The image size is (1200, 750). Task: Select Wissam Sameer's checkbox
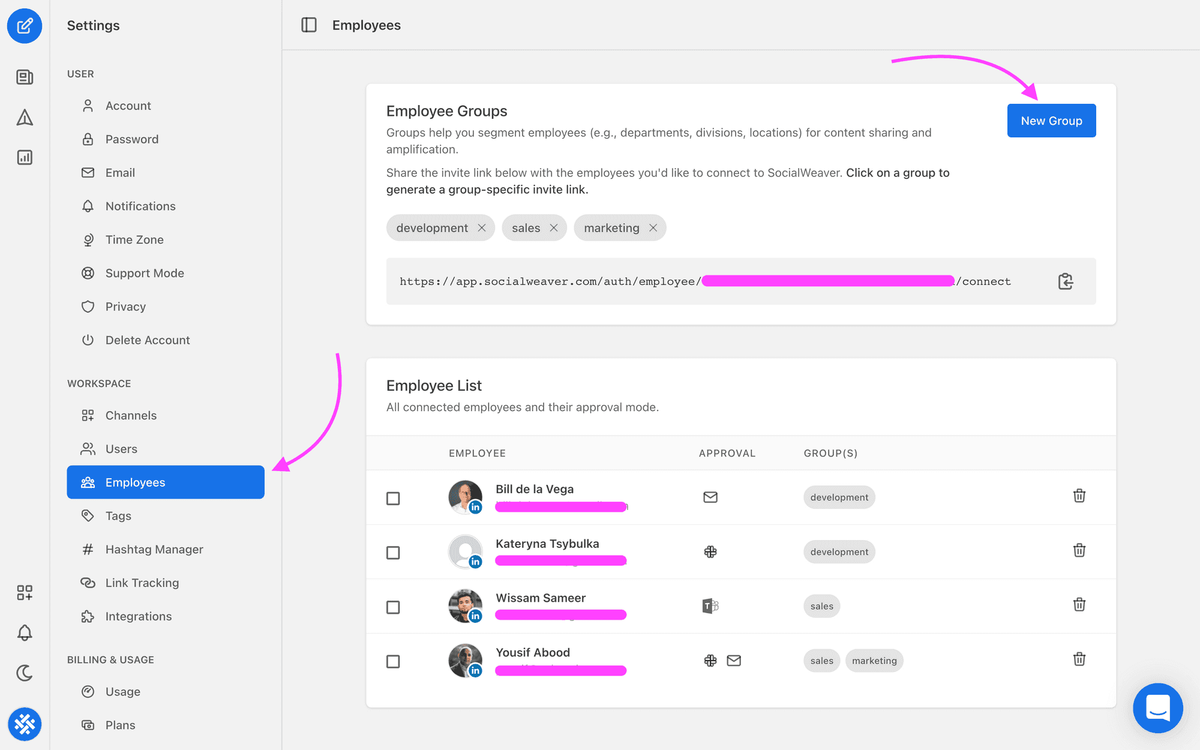pos(393,607)
